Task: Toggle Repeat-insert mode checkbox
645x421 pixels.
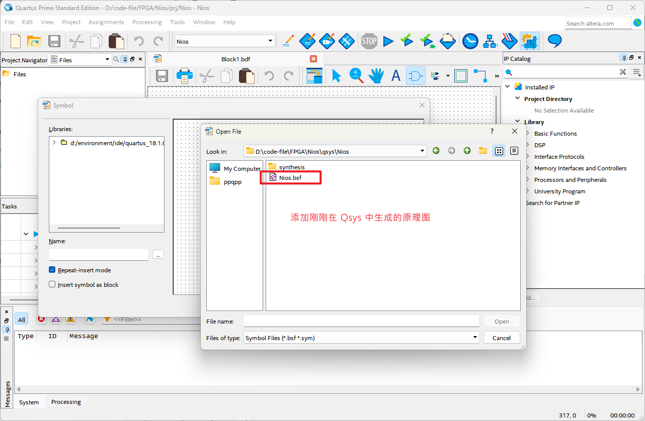Action: [52, 270]
